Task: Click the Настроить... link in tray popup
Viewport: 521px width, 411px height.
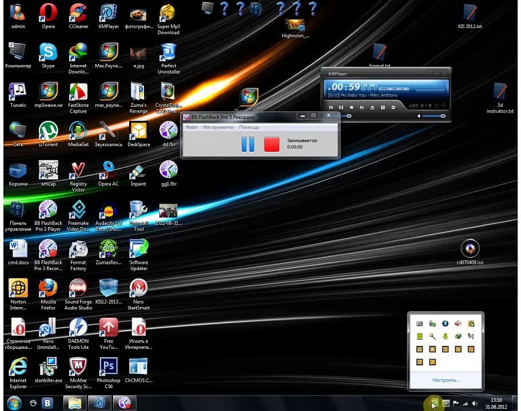Action: pyautogui.click(x=445, y=380)
